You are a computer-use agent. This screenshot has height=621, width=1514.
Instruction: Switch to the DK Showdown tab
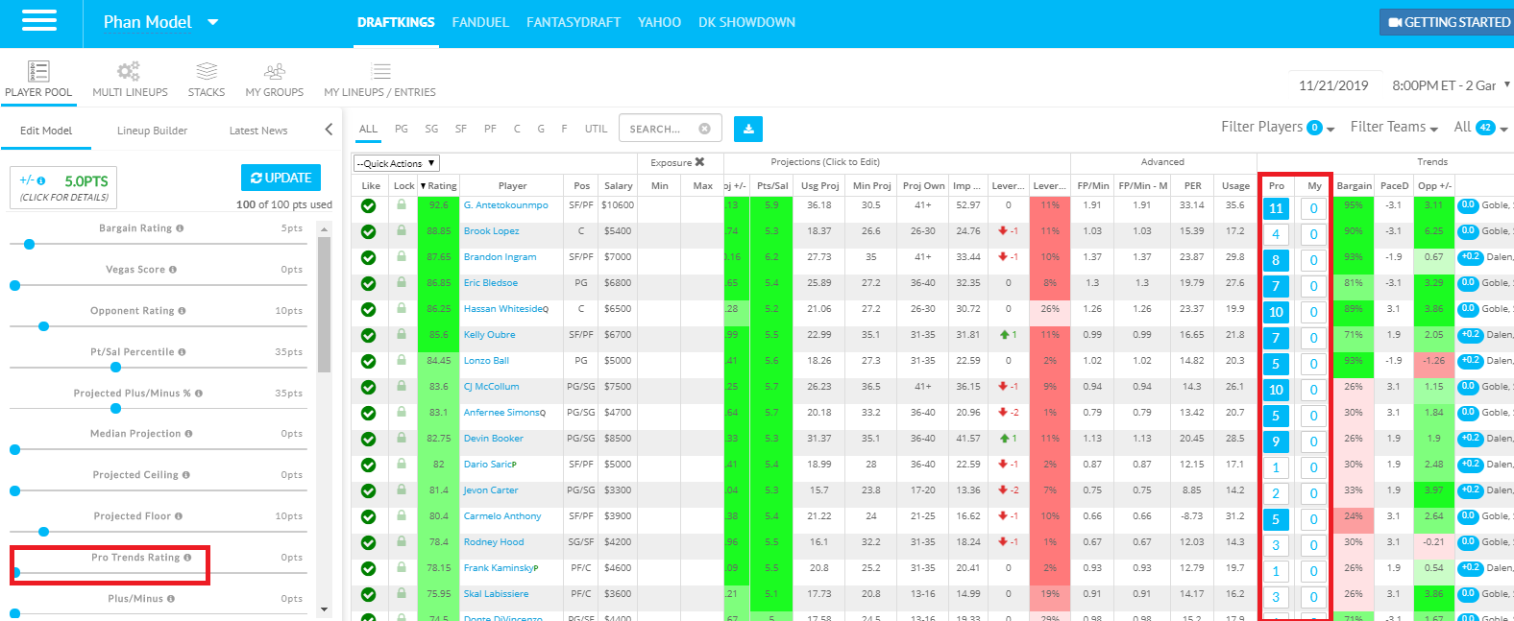pyautogui.click(x=746, y=22)
